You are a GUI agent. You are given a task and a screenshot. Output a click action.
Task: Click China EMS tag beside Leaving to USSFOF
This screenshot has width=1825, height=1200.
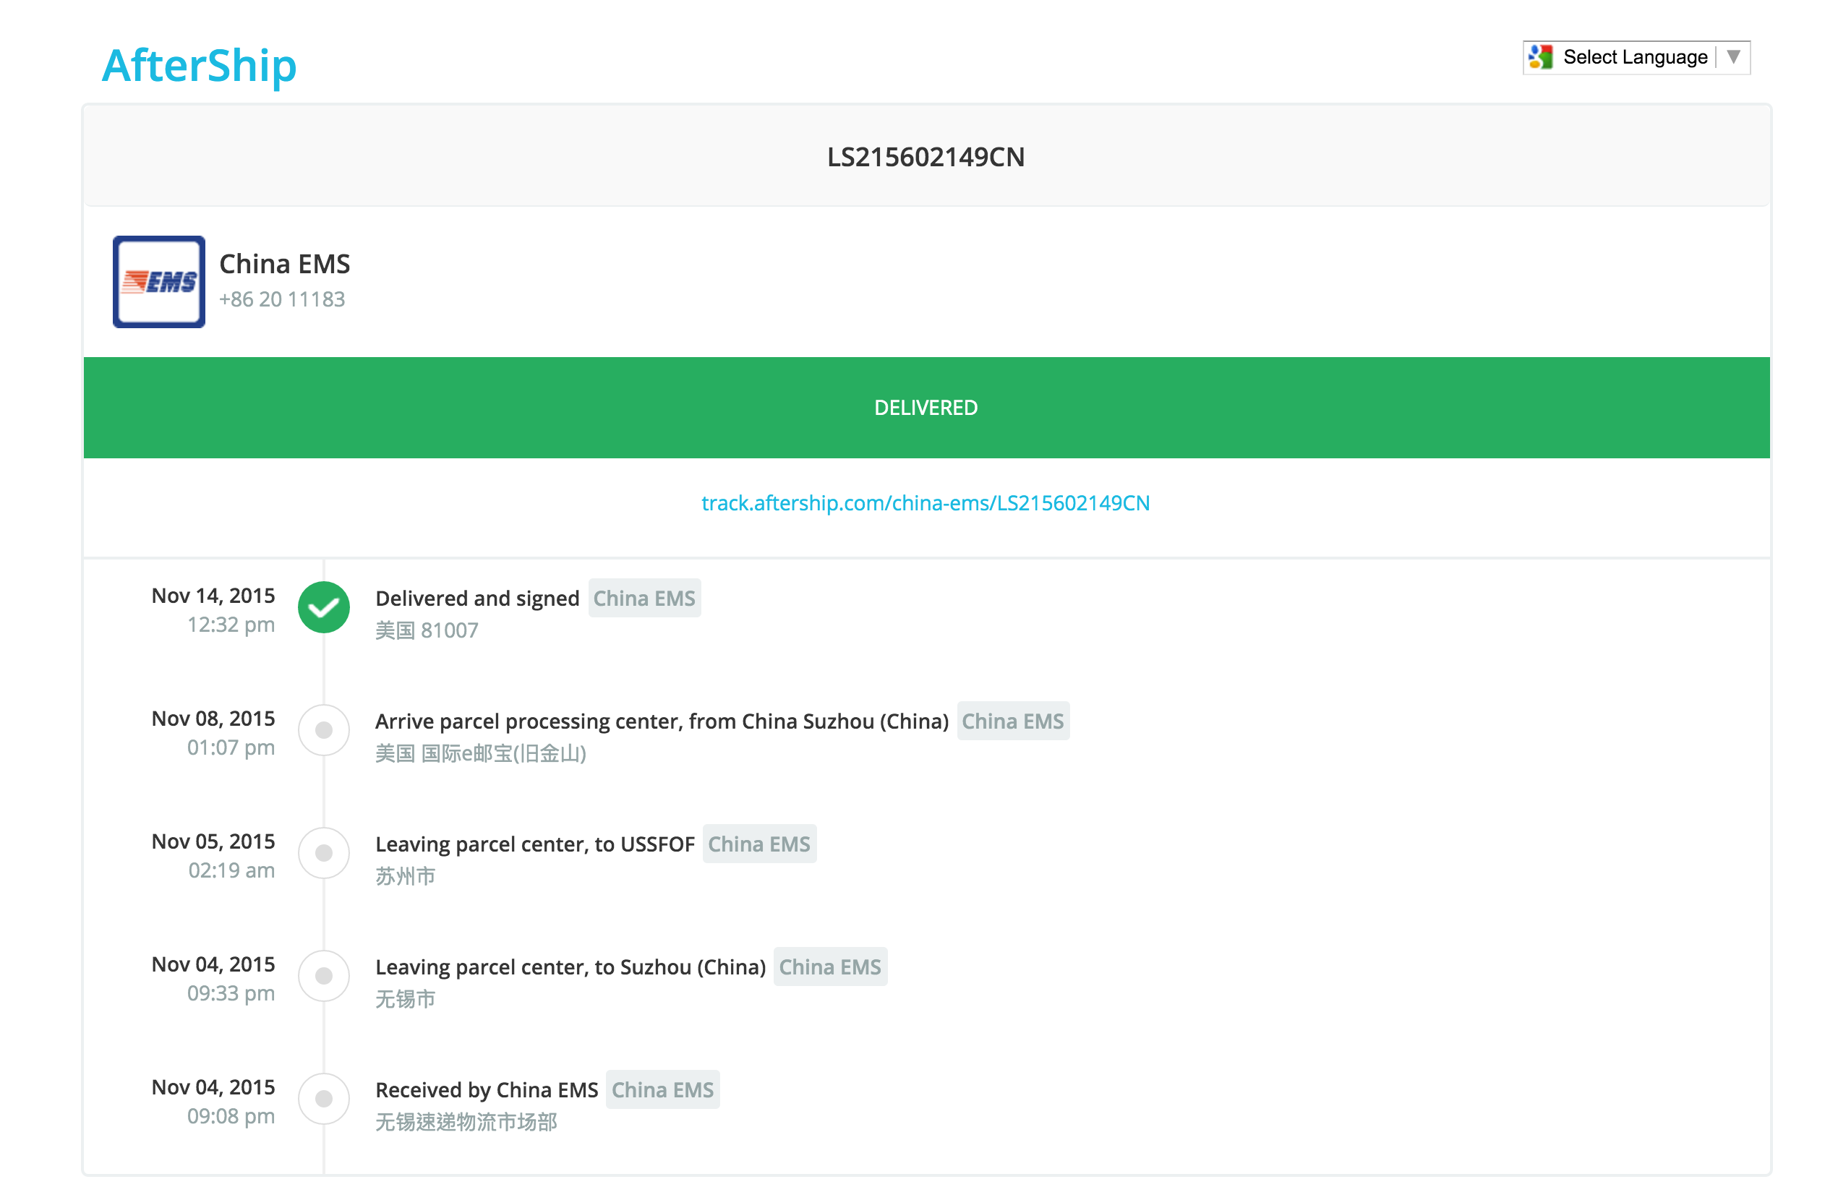758,844
